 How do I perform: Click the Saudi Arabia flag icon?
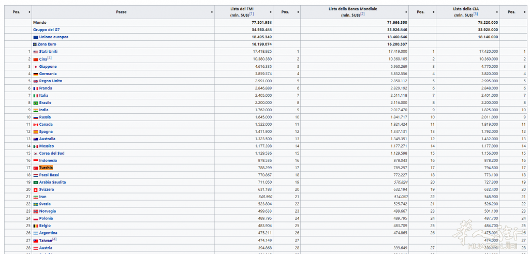pyautogui.click(x=36, y=183)
